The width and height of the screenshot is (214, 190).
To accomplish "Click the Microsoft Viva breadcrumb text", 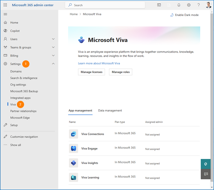I will coord(92,14).
